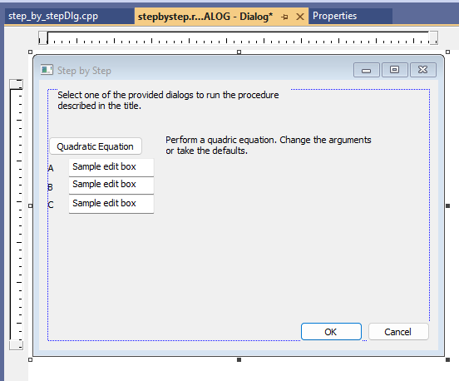This screenshot has width=459, height=381.
Task: Click the horizontal ruler left margin marker
Action: (x=43, y=38)
